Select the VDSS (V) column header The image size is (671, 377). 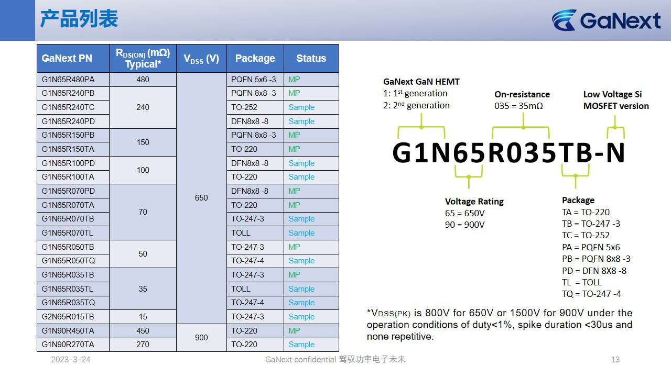201,59
